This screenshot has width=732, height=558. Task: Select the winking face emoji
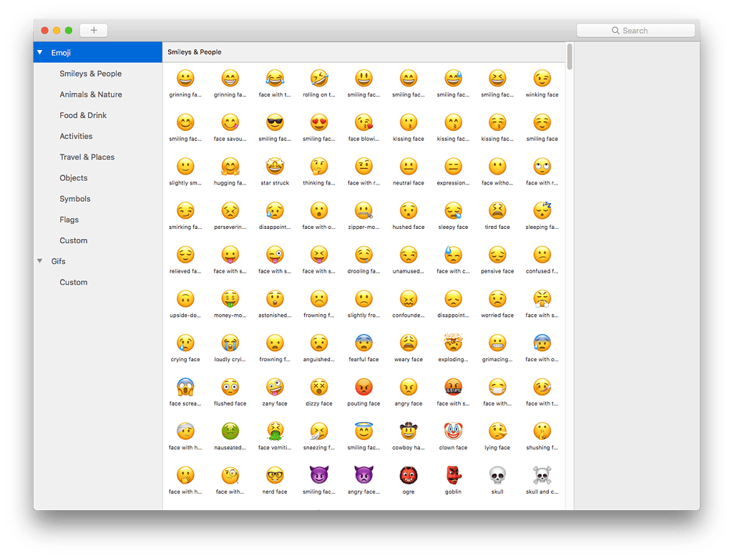[542, 79]
